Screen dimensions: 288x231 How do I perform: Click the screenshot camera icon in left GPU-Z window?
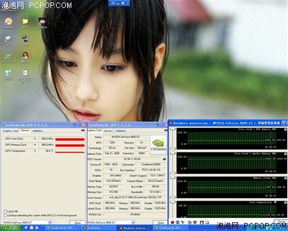click(83, 130)
